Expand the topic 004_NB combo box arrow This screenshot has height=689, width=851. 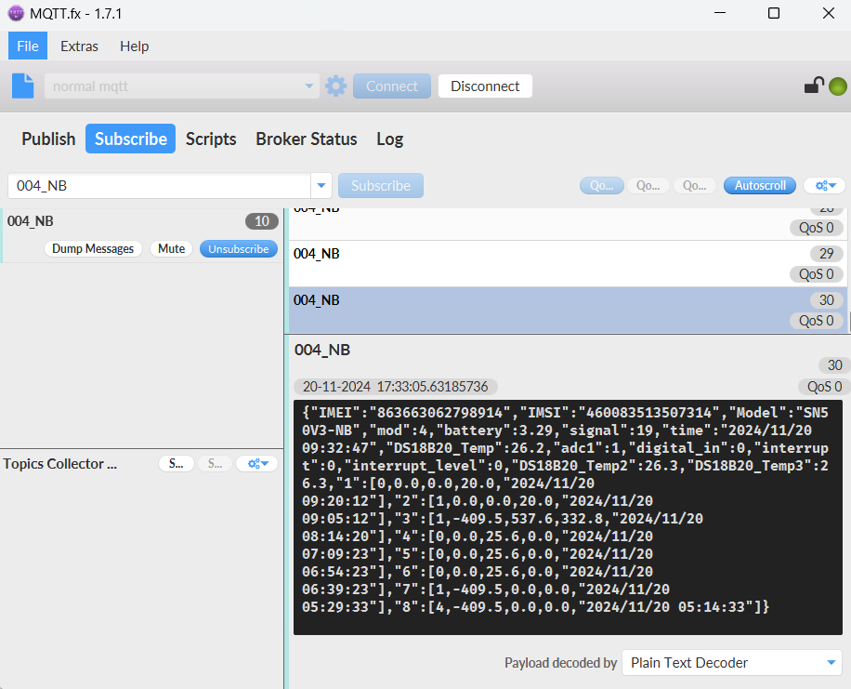(321, 186)
